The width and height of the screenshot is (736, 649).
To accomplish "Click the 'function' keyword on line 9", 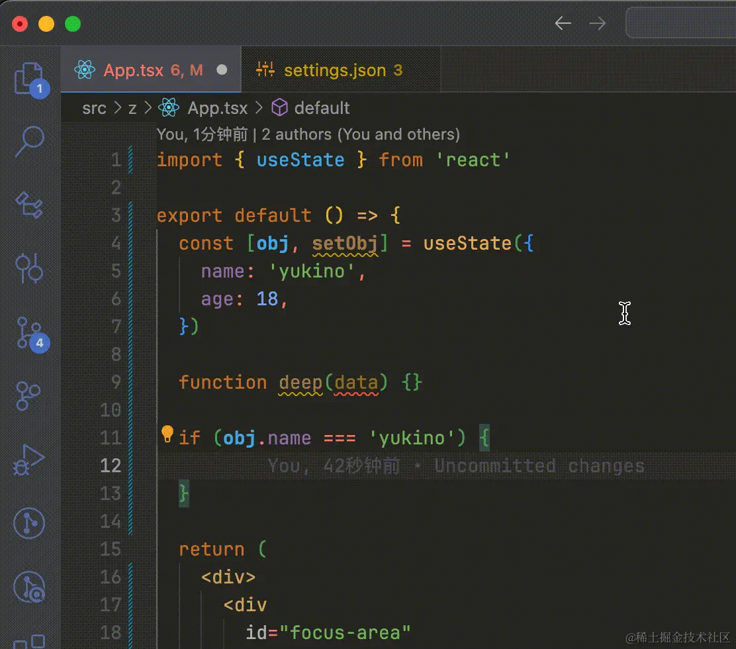I will 222,383.
